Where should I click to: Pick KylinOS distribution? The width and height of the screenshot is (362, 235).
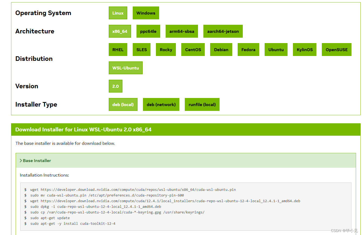pos(305,50)
